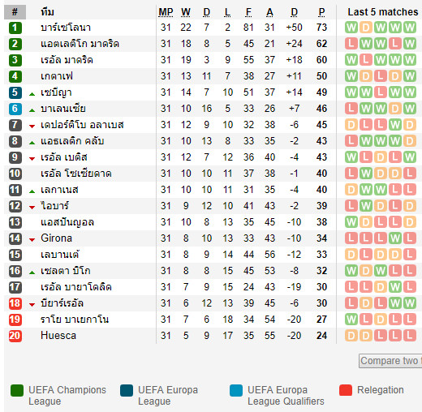Sort table by P points column
The image size is (422, 412).
click(321, 12)
